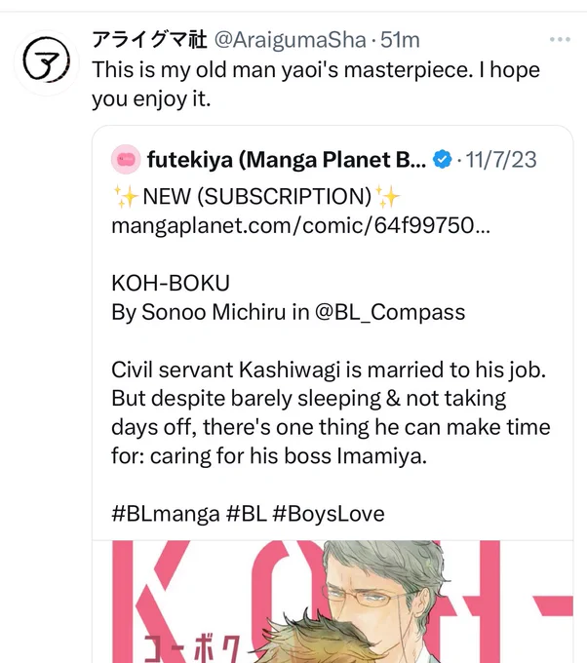Click the NEW (SUBSCRIPTION) headline text
The height and width of the screenshot is (663, 587).
[x=256, y=197]
